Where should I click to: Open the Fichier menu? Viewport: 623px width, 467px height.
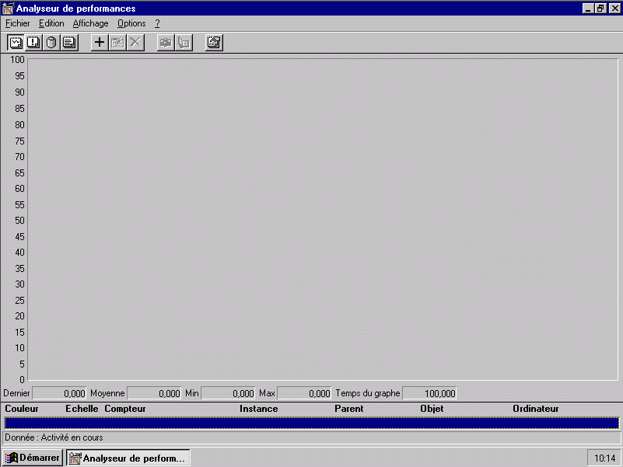click(17, 23)
